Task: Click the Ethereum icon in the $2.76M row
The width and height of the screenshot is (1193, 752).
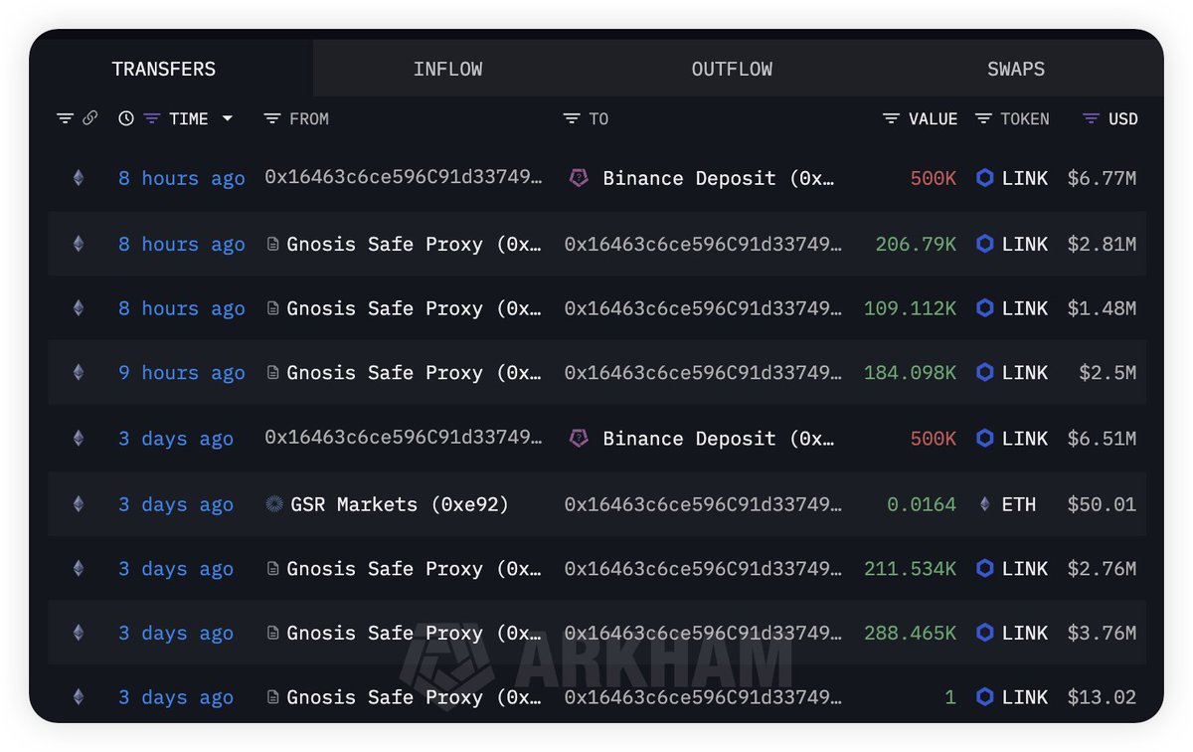Action: (79, 568)
